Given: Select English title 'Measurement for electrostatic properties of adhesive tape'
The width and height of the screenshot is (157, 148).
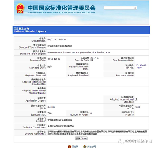Looking at the screenshot, I should (78, 52).
